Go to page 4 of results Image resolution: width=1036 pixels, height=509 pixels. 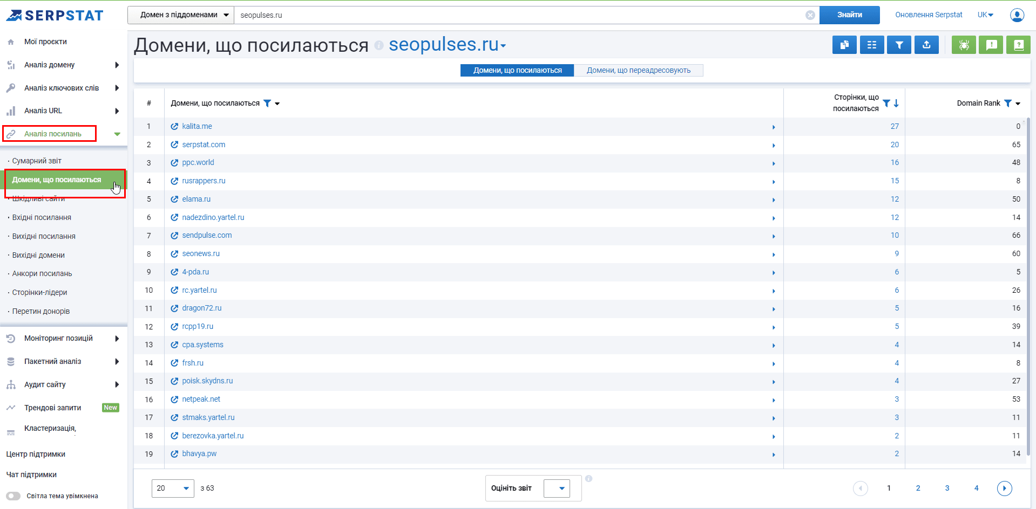pos(976,488)
